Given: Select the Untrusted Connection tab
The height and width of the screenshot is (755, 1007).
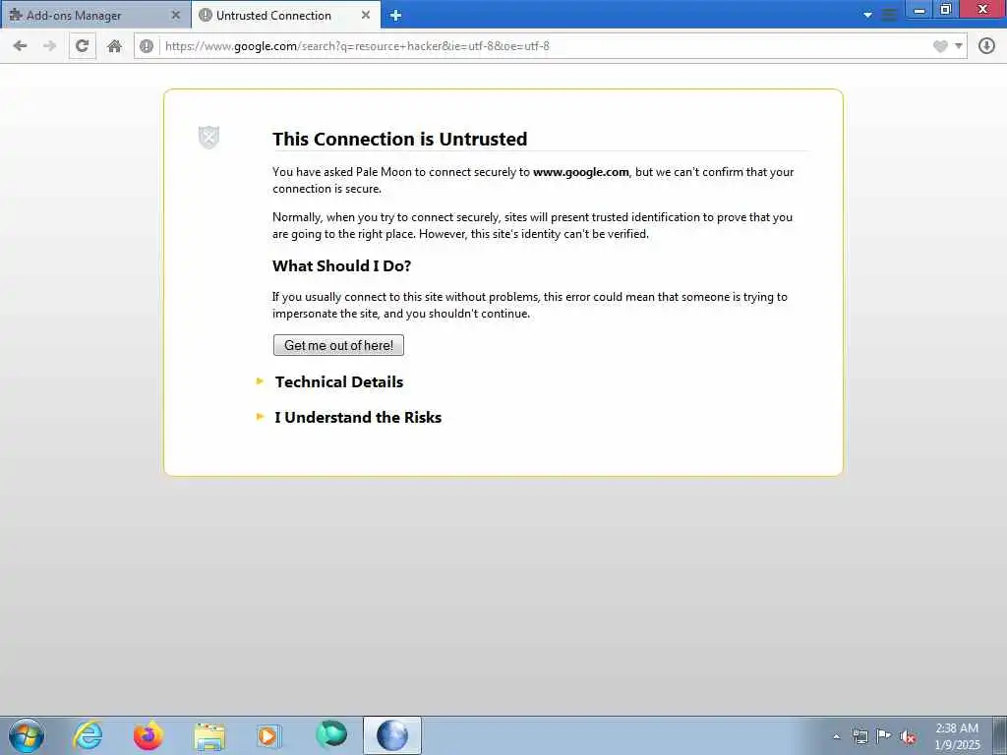Looking at the screenshot, I should tap(286, 16).
